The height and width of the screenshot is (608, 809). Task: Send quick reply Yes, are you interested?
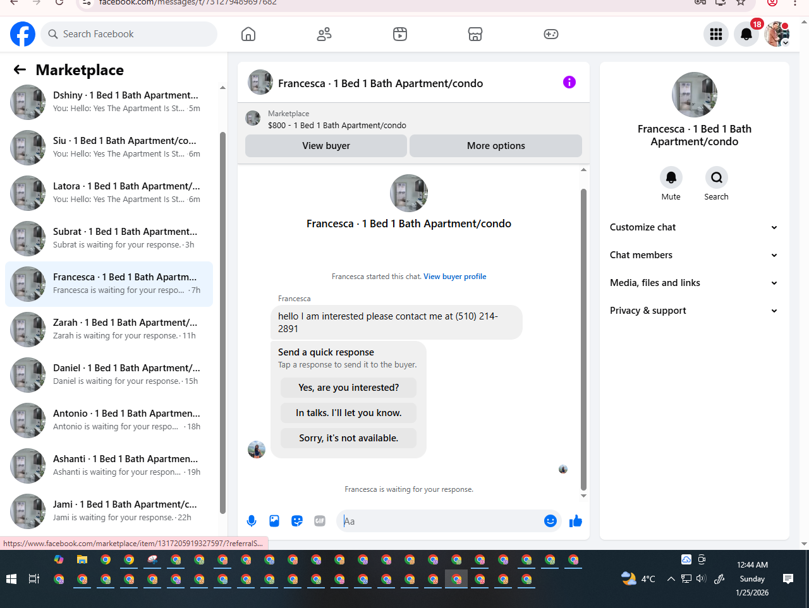[349, 388]
